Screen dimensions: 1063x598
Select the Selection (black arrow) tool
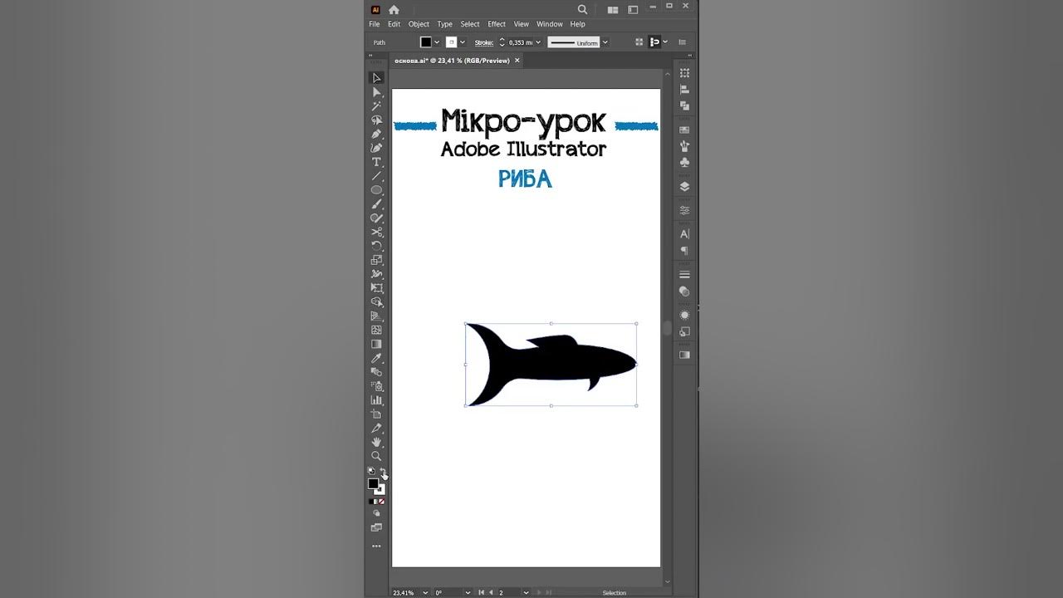point(376,78)
